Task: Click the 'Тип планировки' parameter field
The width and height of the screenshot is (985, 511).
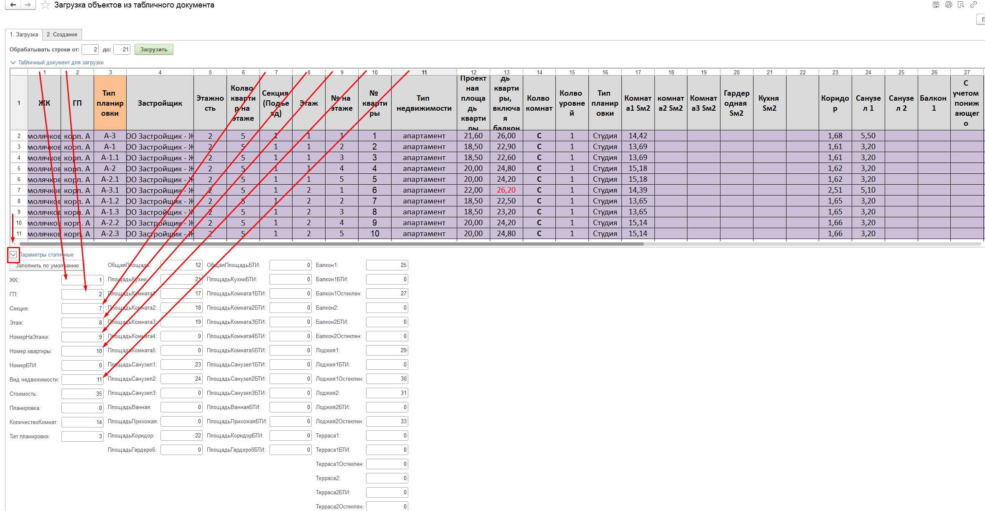Action: pyautogui.click(x=82, y=436)
